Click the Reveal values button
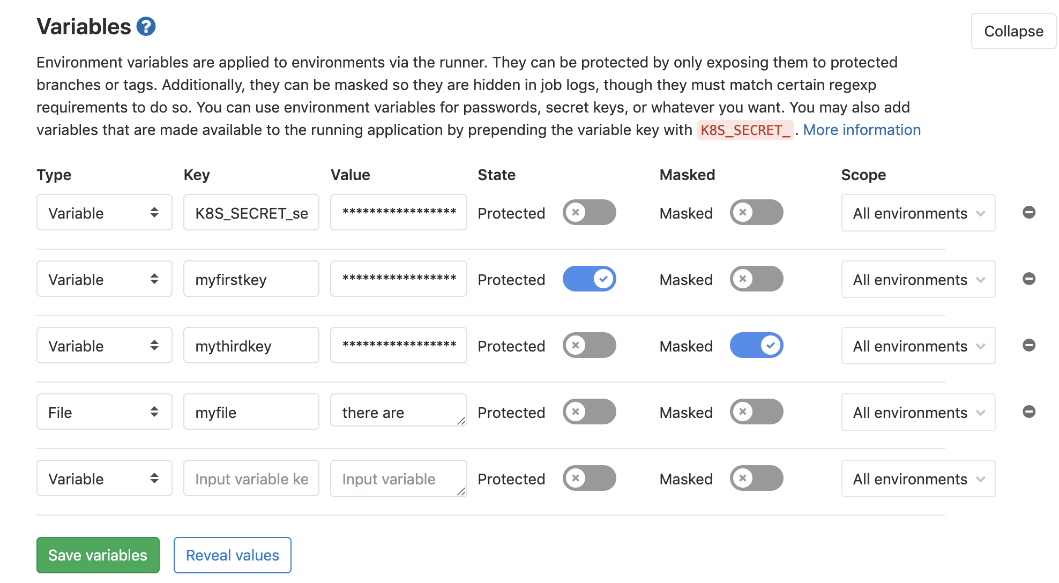 pyautogui.click(x=233, y=555)
